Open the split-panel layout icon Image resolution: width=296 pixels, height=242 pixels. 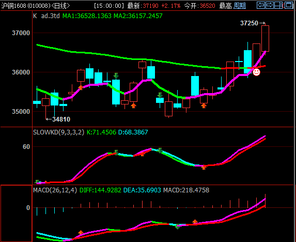[x=278, y=5]
